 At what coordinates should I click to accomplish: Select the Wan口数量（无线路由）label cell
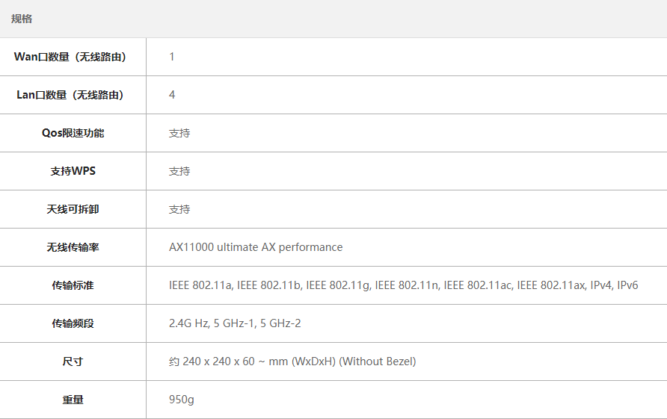[x=73, y=57]
